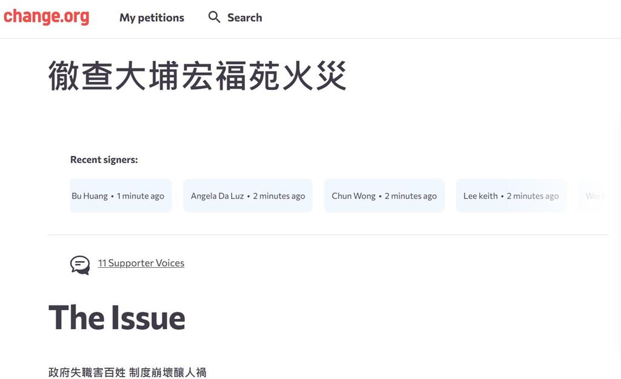Click the underlined Supporter Voices text
Image resolution: width=621 pixels, height=379 pixels.
141,263
